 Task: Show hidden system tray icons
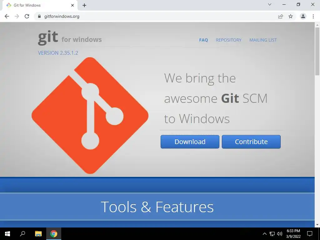tap(264, 234)
